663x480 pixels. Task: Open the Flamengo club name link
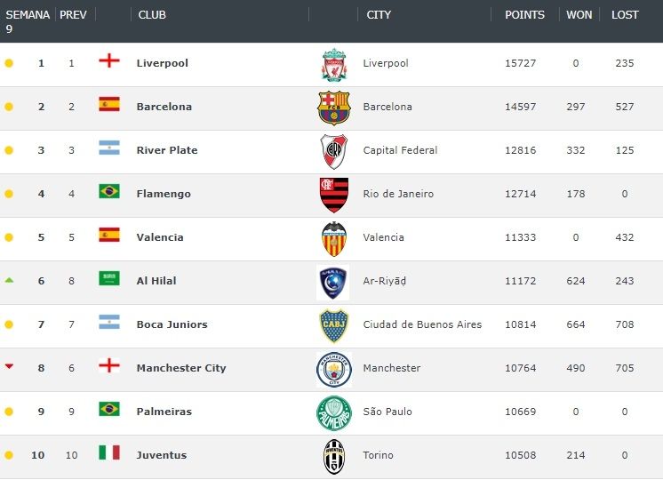pyautogui.click(x=164, y=194)
